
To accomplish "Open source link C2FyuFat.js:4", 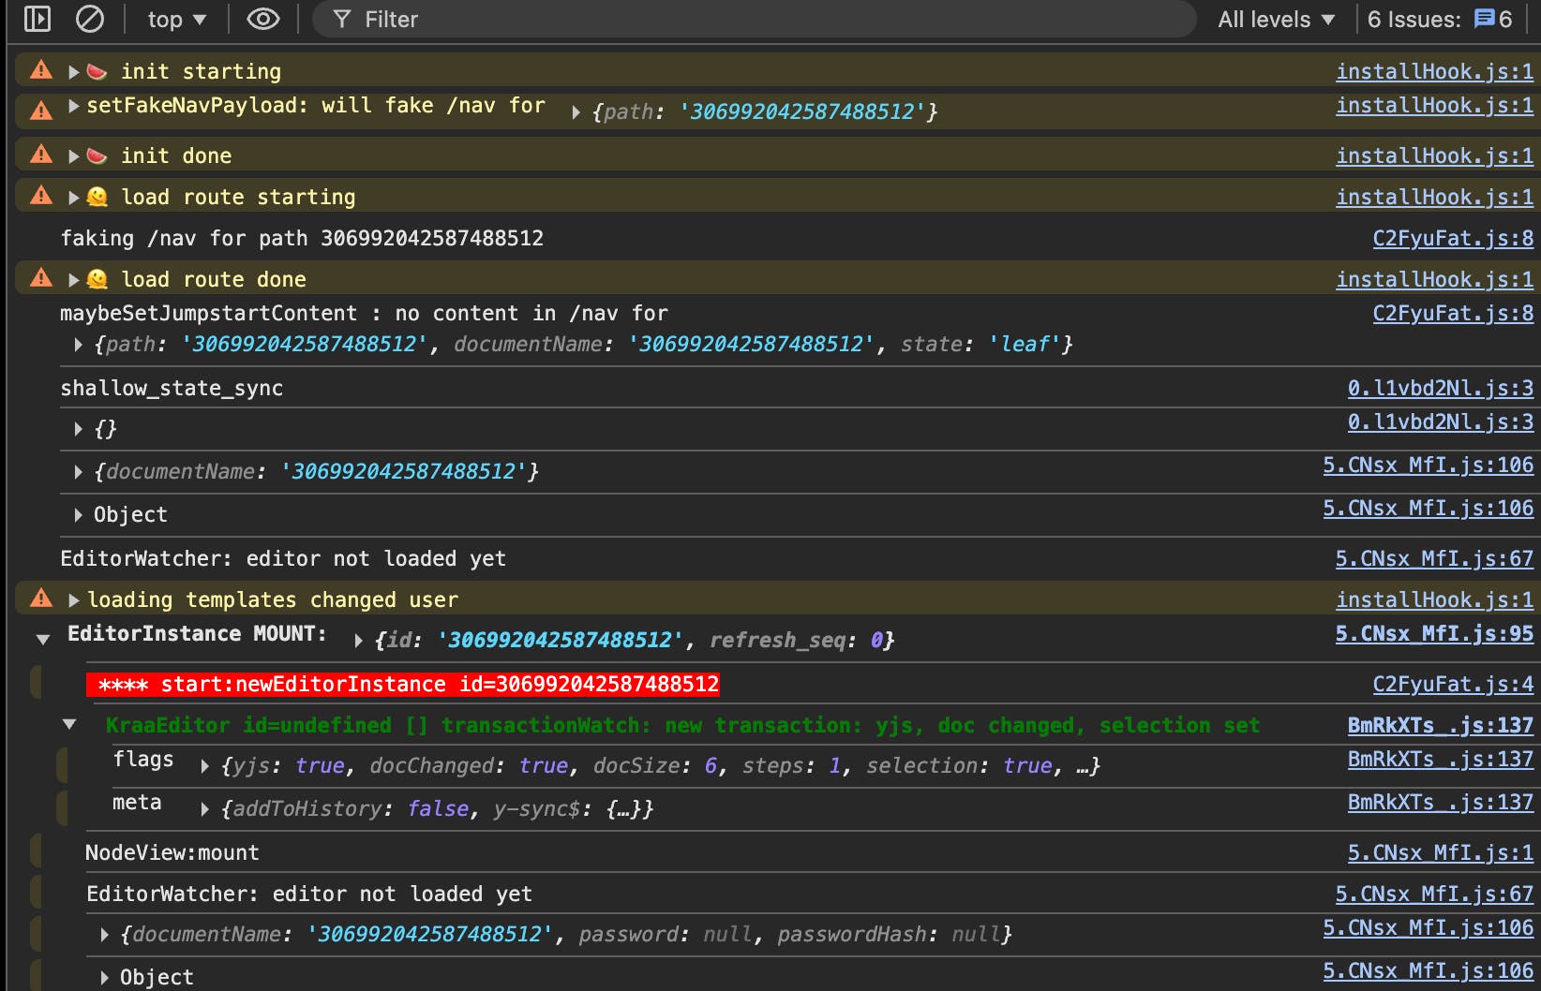I will [1452, 685].
